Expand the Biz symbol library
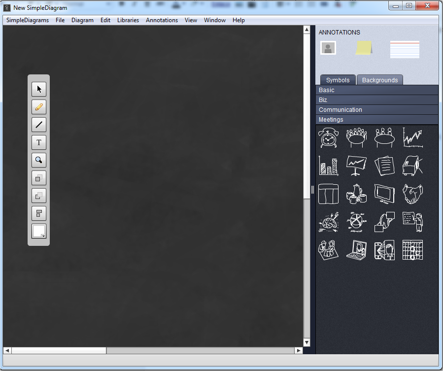 pos(377,100)
